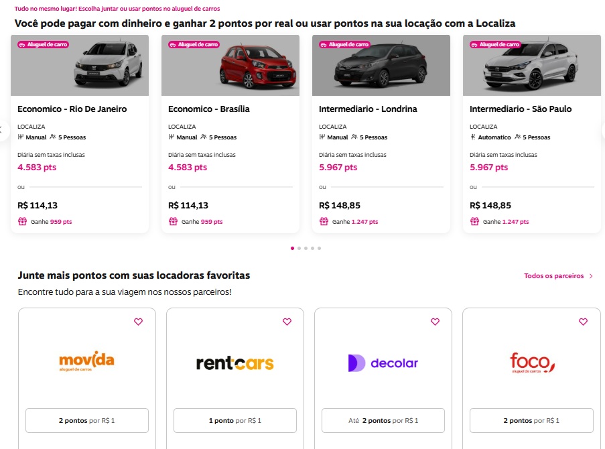Favorite Movida with the heart icon

click(139, 322)
